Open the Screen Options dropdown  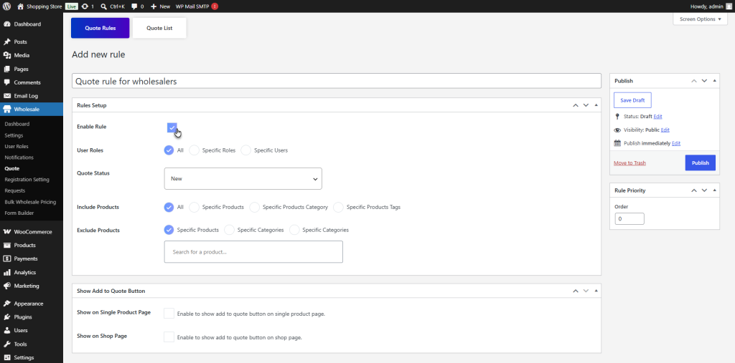pos(701,19)
